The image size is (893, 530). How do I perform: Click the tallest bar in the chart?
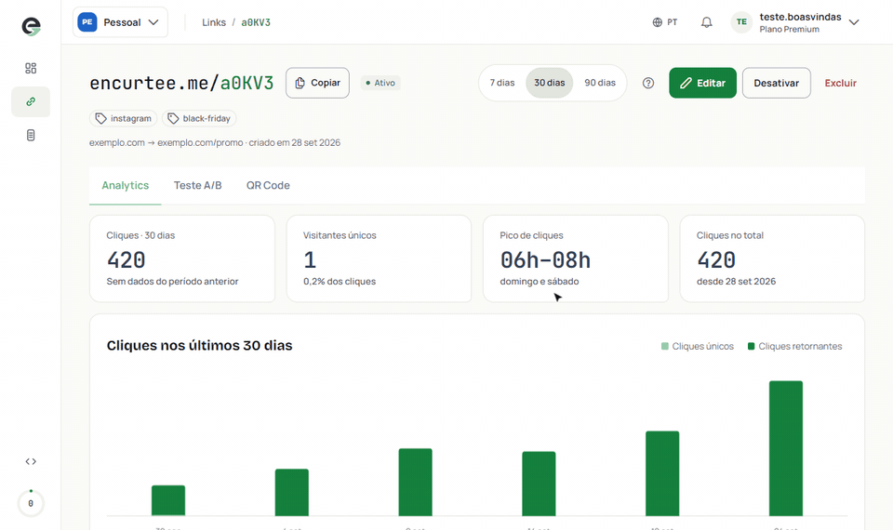click(x=786, y=448)
